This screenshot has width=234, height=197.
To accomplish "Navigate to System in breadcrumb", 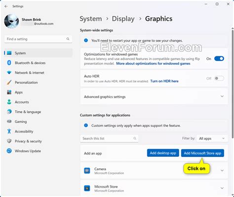I will [91, 19].
